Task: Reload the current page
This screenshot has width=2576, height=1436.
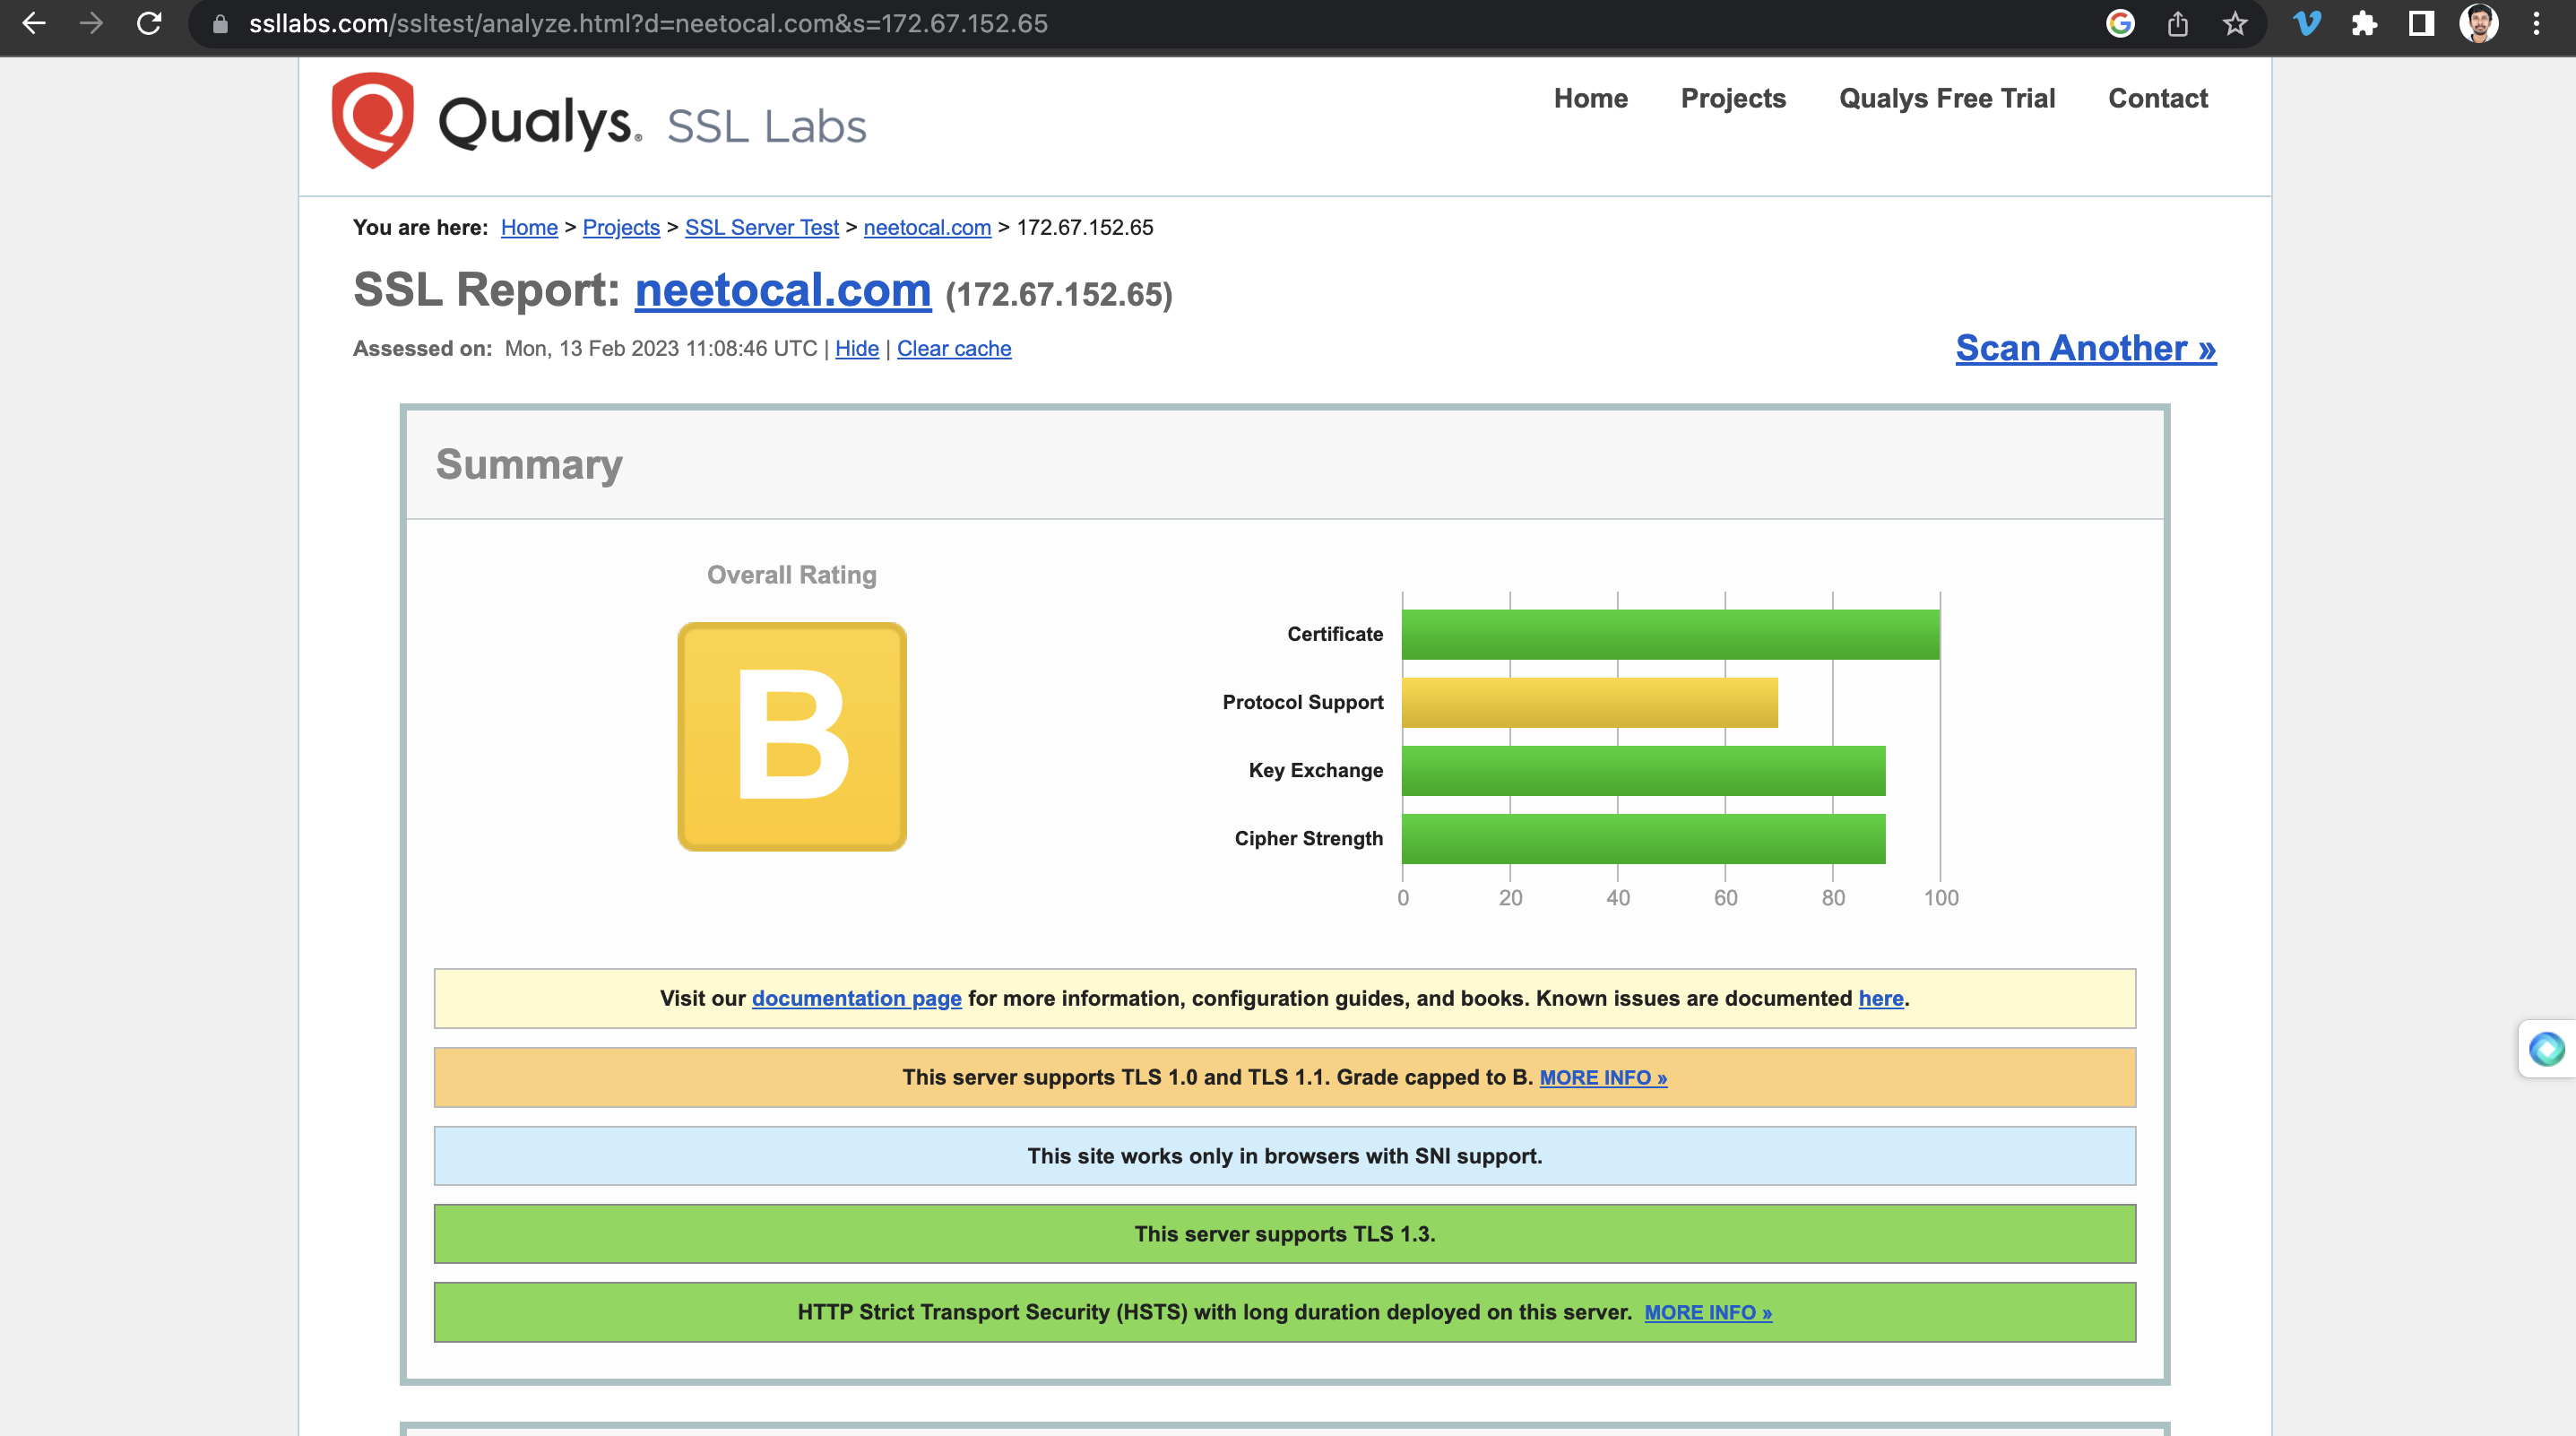Action: (148, 24)
